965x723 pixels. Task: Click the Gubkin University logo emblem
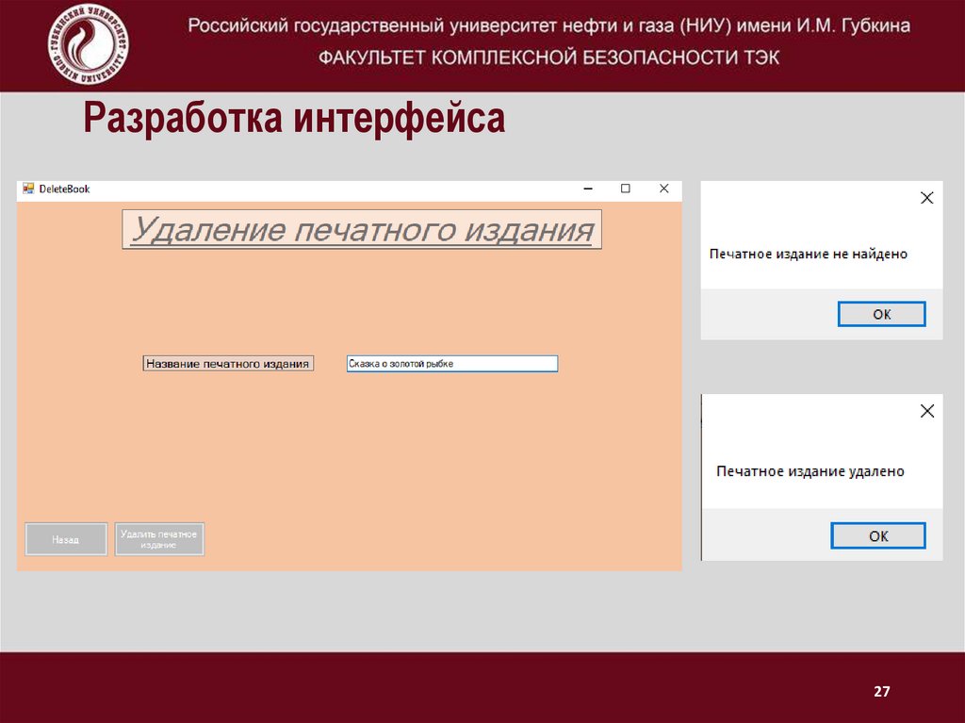coord(88,42)
